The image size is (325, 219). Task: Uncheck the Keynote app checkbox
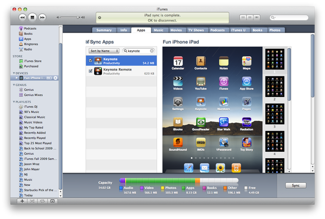(x=90, y=61)
